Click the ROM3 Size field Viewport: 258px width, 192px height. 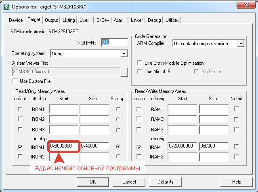[94, 130]
